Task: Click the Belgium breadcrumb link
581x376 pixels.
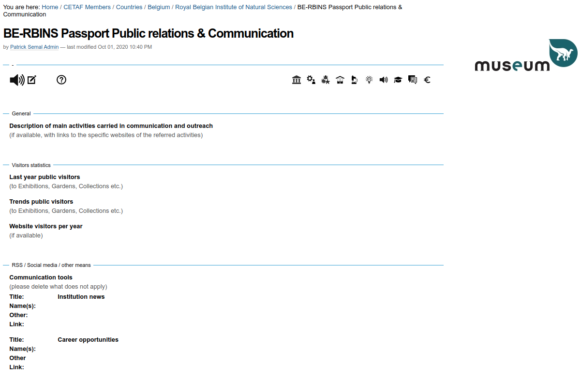Action: pos(159,7)
